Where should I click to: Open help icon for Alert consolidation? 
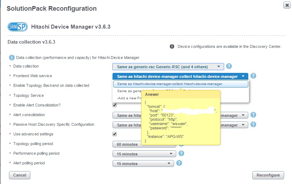pyautogui.click(x=253, y=115)
